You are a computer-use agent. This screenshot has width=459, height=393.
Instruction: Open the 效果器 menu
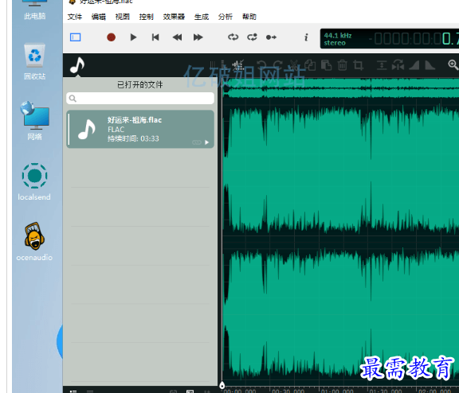174,17
